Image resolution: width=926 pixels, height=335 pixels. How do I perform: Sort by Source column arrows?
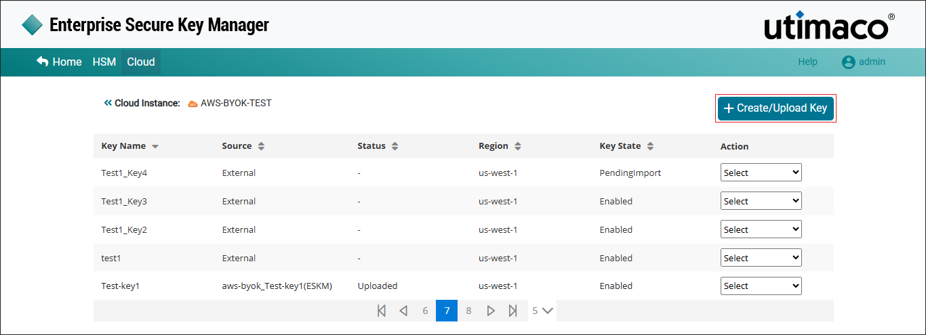[x=261, y=146]
